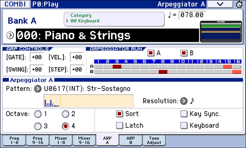Select the GATE value field
Image resolution: width=246 pixels, height=148 pixels.
[36, 57]
